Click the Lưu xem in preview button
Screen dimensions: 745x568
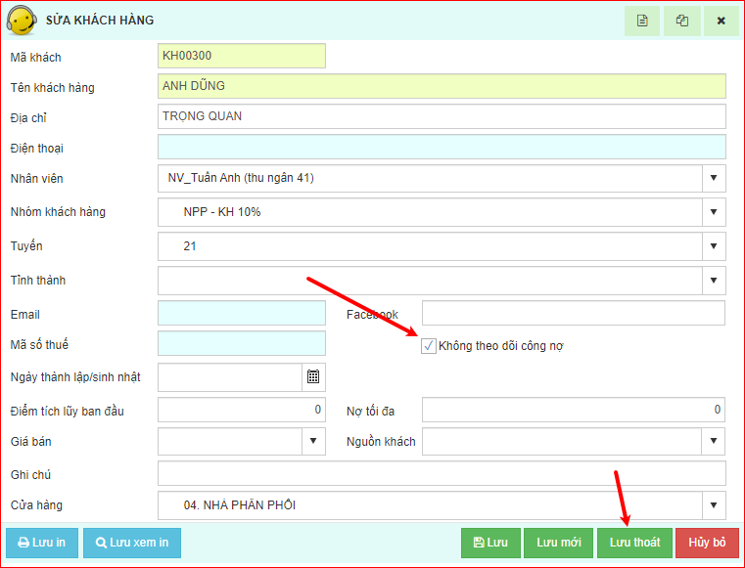click(132, 543)
